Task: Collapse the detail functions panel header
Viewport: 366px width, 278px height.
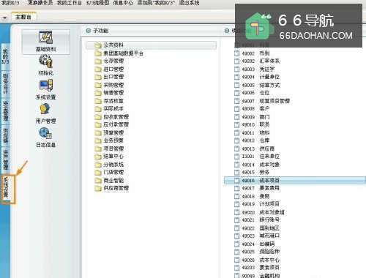Action: pos(227,31)
